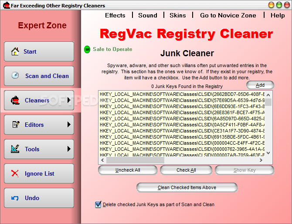This screenshot has height=224, width=292.
Task: Select key entry starting {26E8361F-BCE7
Action: point(182,112)
